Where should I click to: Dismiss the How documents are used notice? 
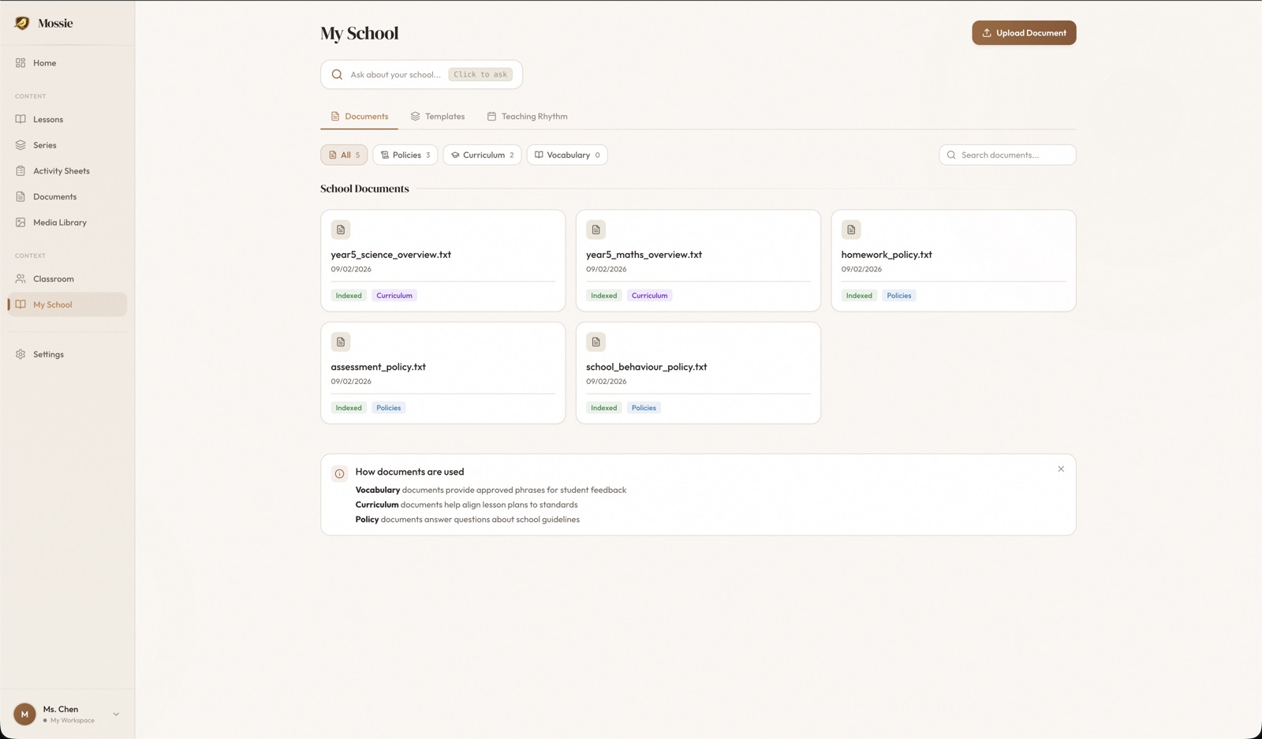click(x=1061, y=468)
